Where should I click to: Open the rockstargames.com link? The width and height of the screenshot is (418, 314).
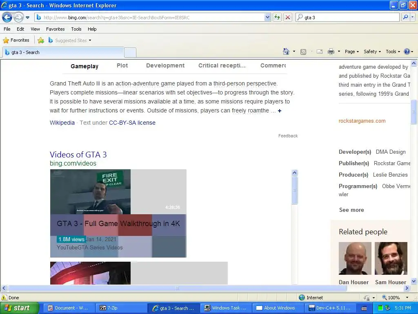(x=362, y=121)
